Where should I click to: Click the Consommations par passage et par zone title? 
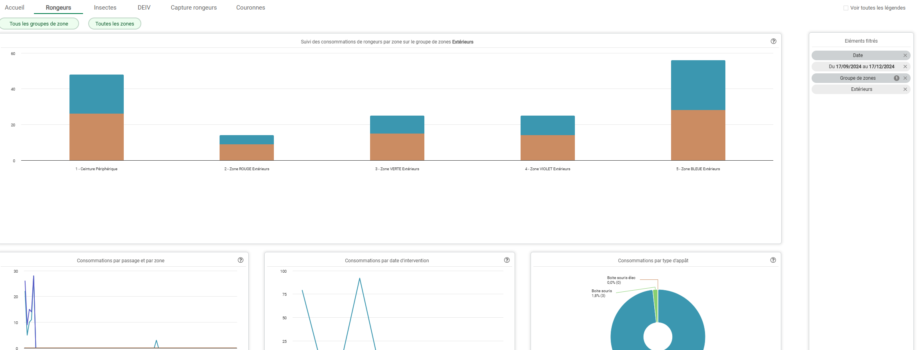(x=121, y=261)
